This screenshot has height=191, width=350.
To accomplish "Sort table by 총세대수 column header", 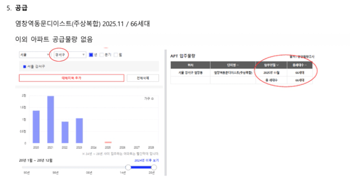I will 300,65.
